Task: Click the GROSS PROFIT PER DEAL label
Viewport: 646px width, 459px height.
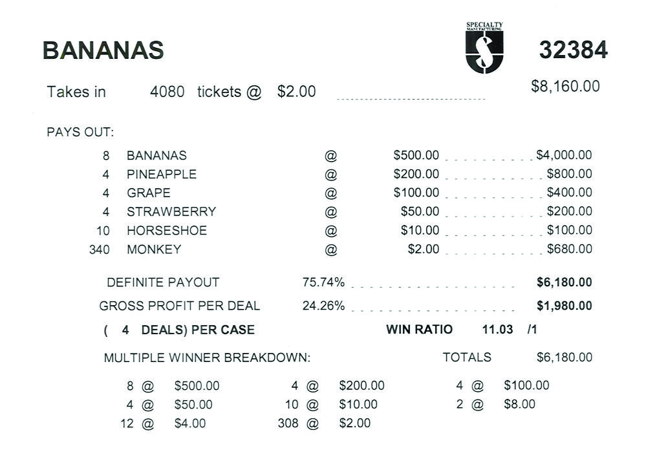Action: pos(179,306)
